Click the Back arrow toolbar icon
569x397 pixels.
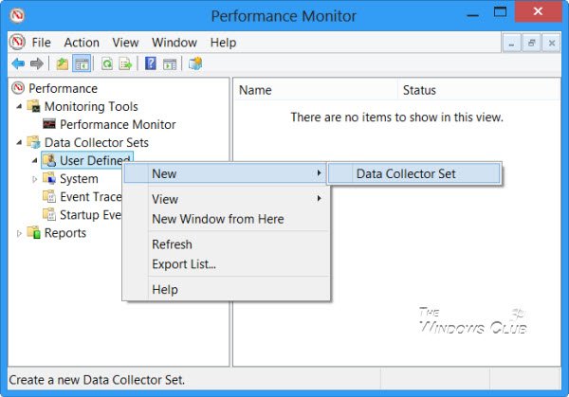(18, 63)
